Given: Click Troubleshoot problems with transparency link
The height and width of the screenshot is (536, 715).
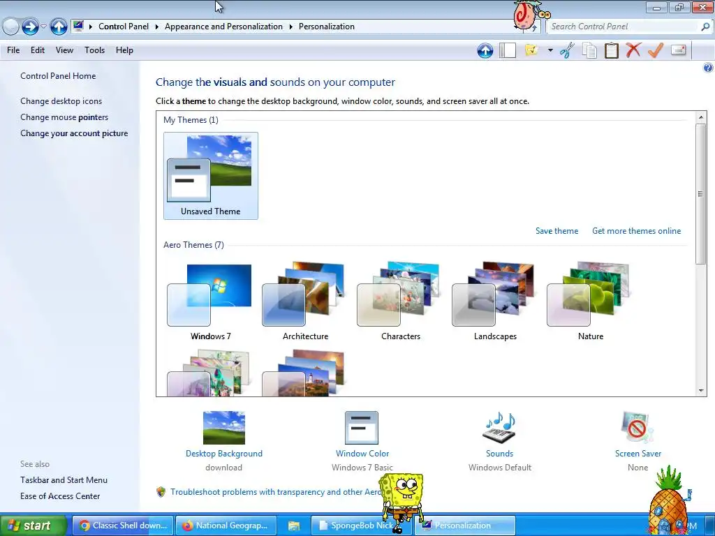Looking at the screenshot, I should 276,492.
